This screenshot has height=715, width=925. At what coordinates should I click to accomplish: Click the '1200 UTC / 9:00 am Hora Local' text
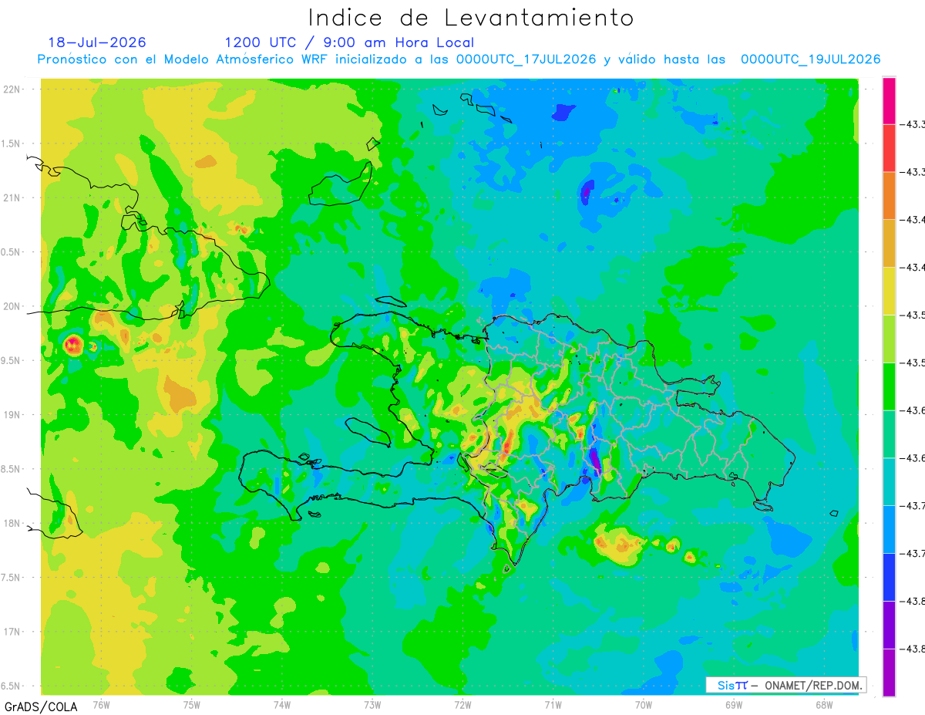pyautogui.click(x=349, y=42)
